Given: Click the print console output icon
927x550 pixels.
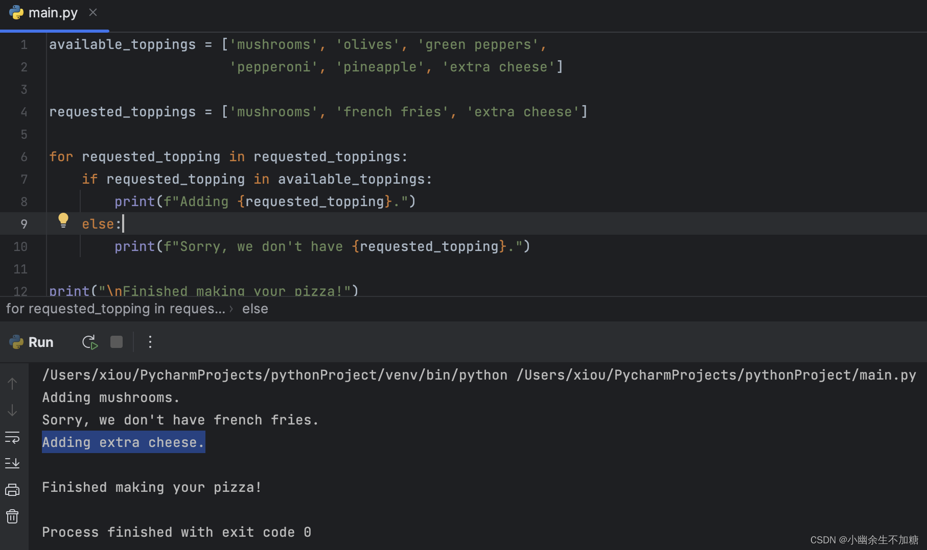Looking at the screenshot, I should [12, 490].
